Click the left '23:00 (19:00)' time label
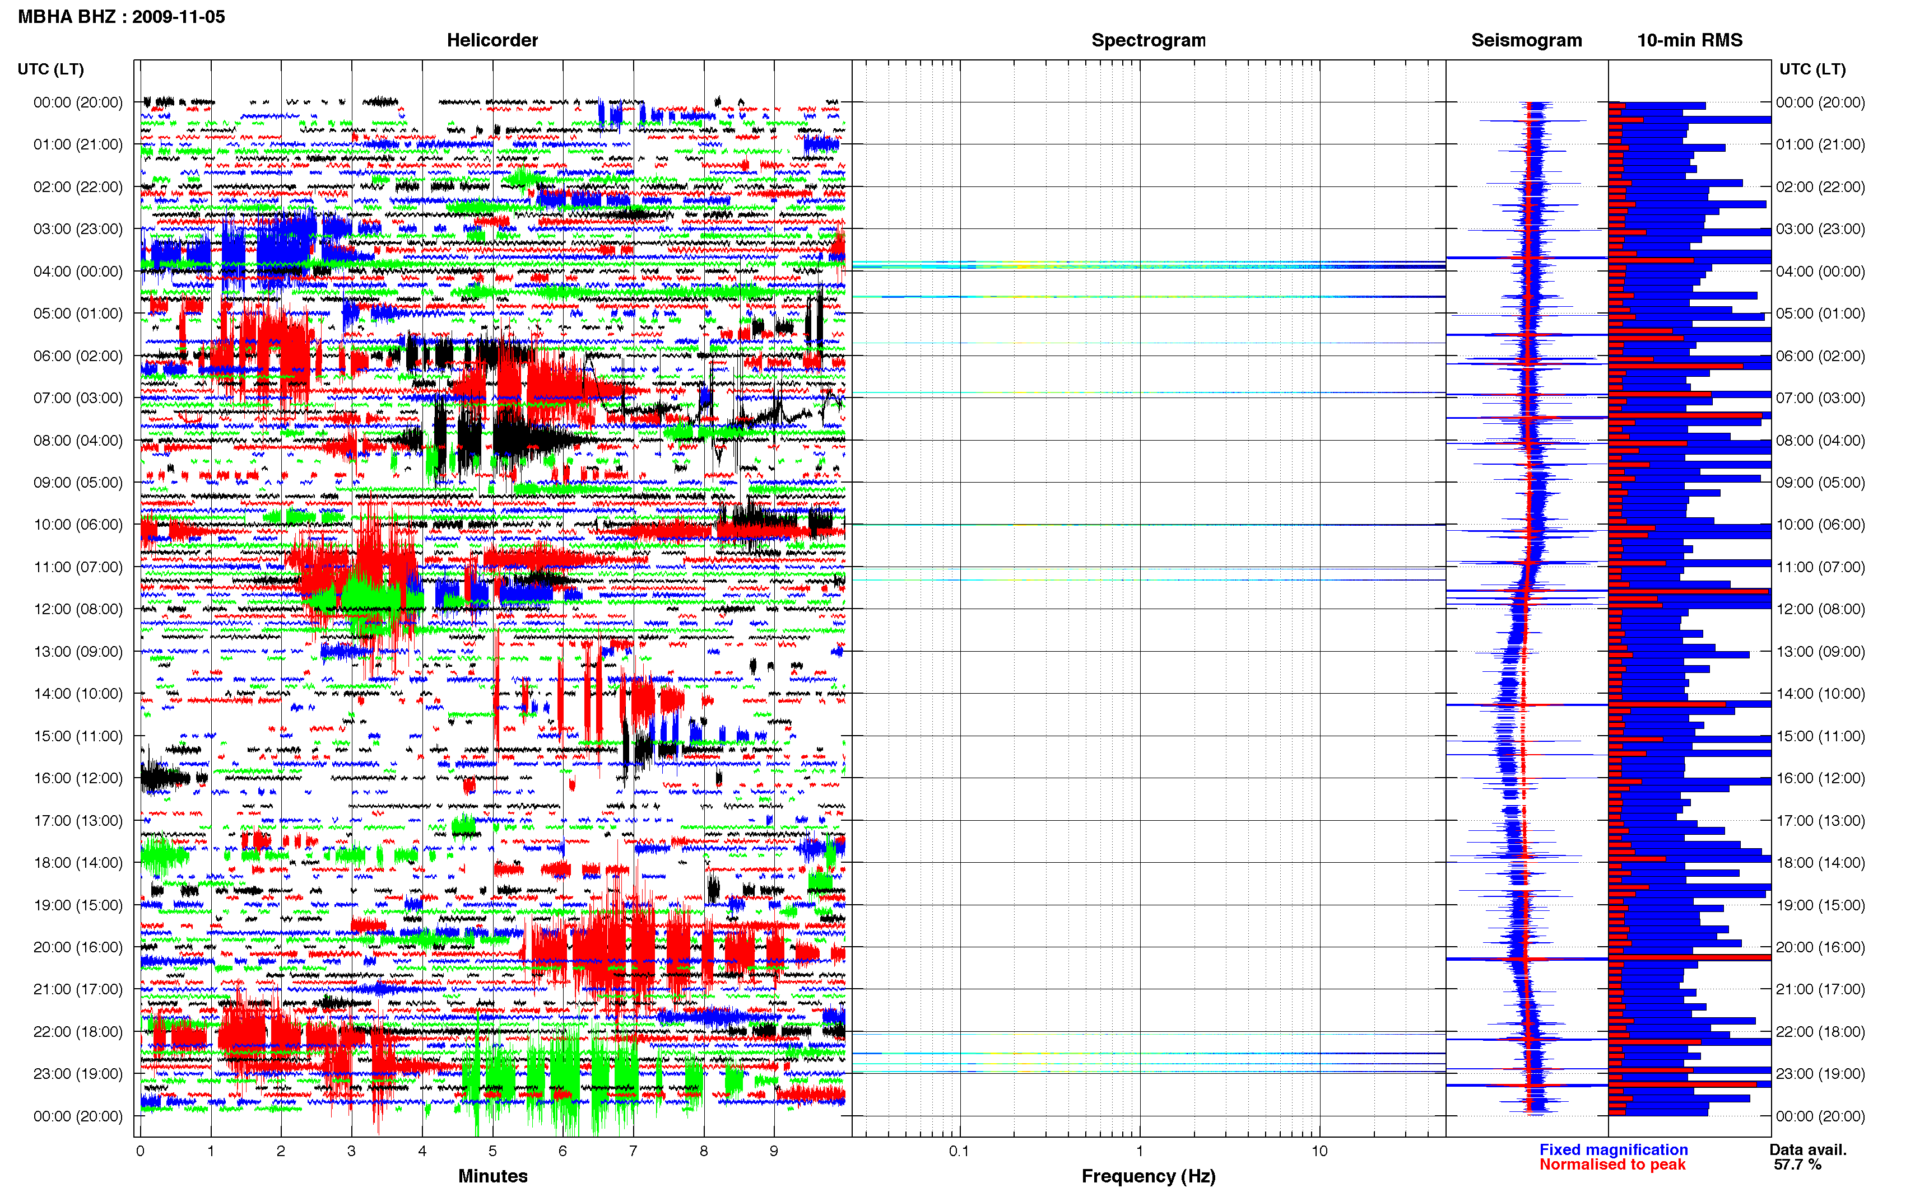The image size is (1915, 1197). point(78,1073)
